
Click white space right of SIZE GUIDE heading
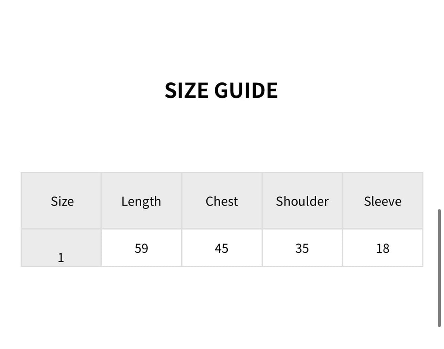355,91
